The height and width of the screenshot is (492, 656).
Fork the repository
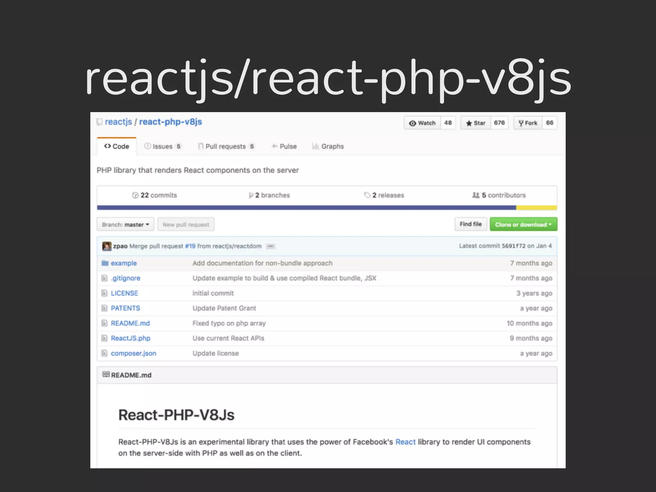pos(528,123)
